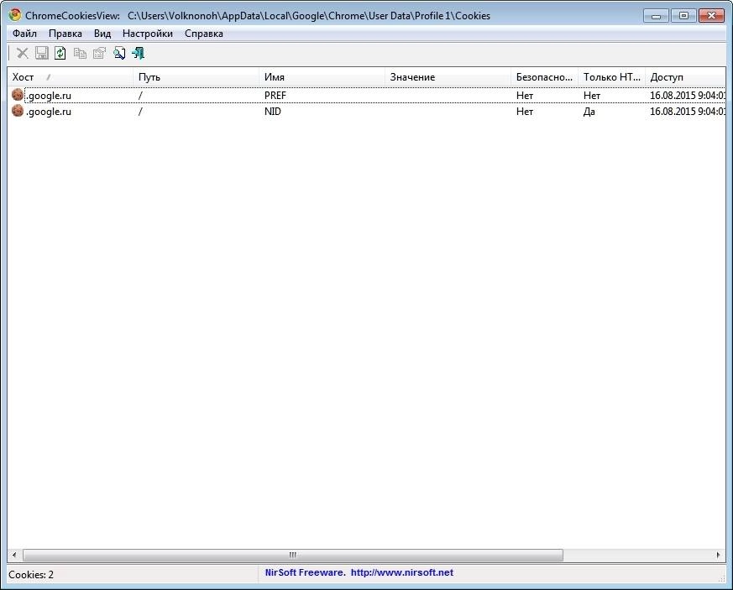Sort by the Имя column header
The height and width of the screenshot is (590, 733).
(x=322, y=77)
